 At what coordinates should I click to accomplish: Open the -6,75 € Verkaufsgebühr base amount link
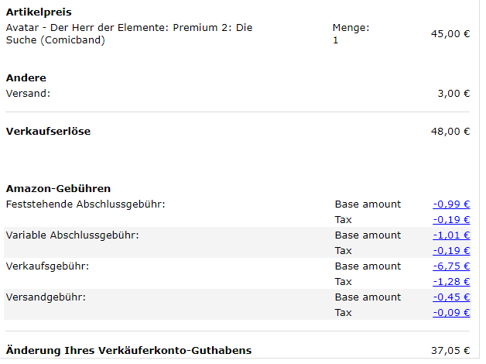click(x=451, y=266)
